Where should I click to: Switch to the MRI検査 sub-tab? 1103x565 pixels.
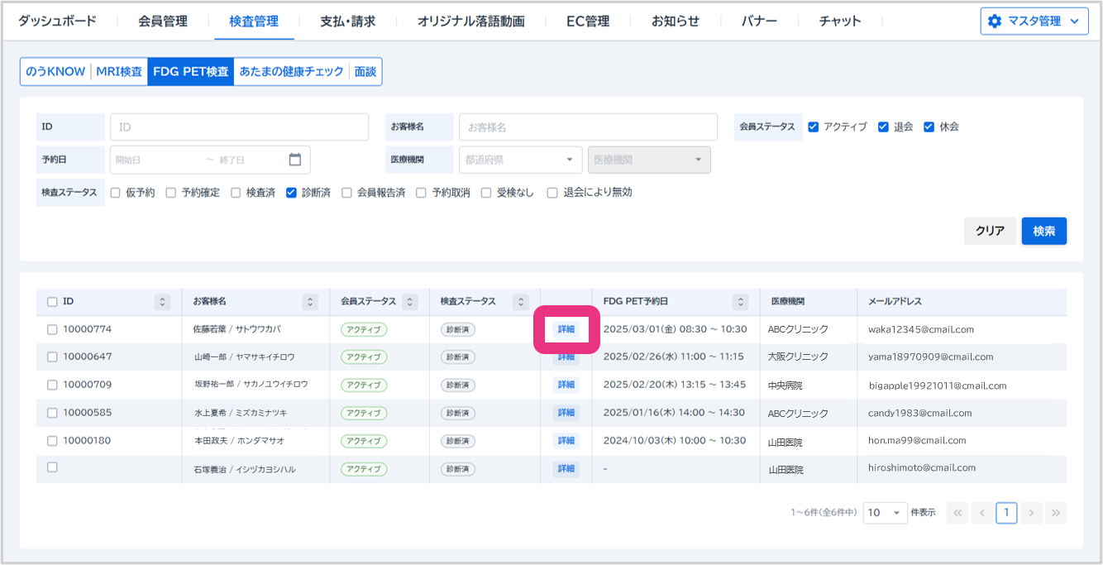119,72
